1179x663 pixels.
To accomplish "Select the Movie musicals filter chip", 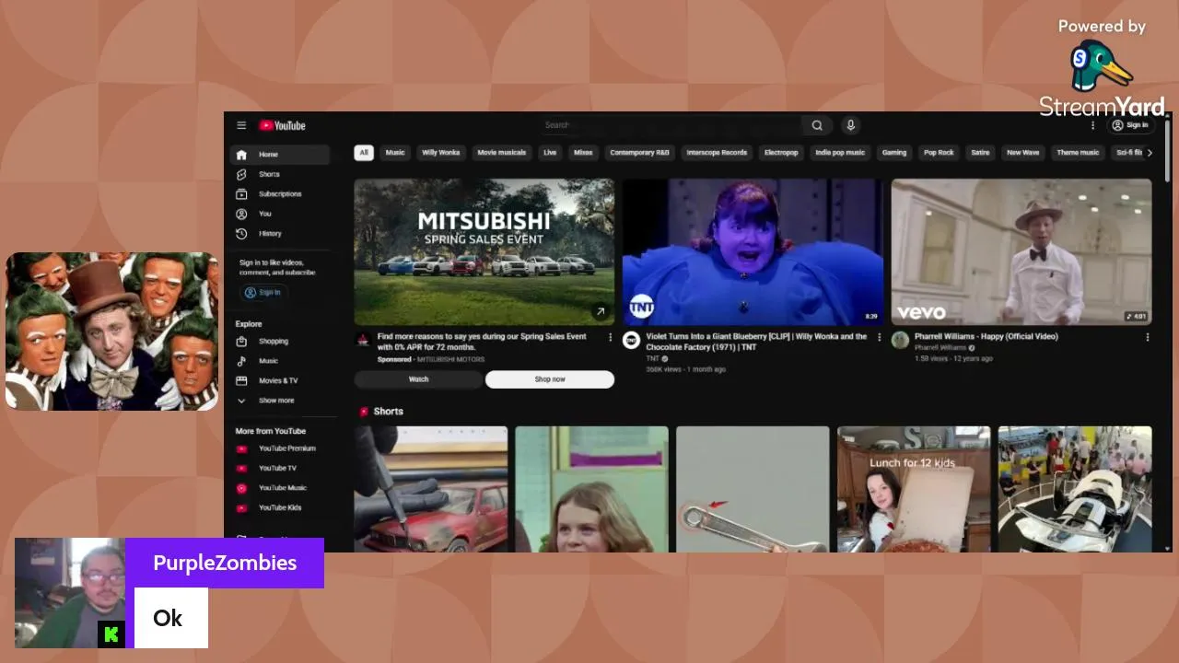I will 502,153.
